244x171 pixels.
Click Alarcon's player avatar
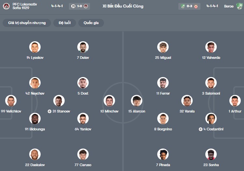[x=137, y=101]
